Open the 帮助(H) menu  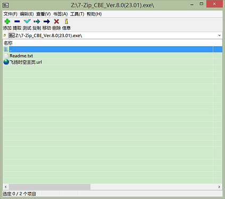pos(94,14)
